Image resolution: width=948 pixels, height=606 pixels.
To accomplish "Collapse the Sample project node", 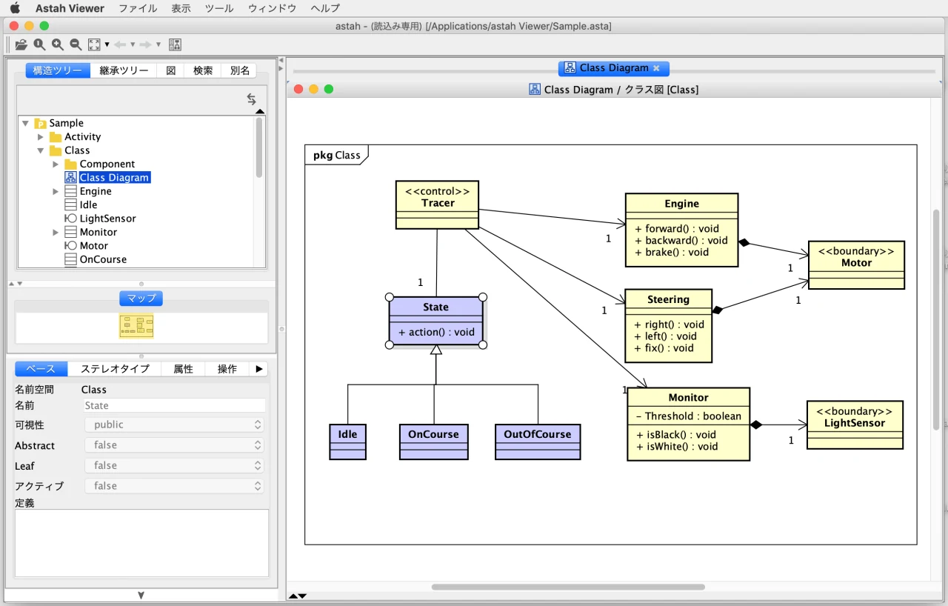I will coord(26,124).
